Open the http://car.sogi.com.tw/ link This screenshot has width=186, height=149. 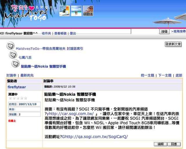70,114
